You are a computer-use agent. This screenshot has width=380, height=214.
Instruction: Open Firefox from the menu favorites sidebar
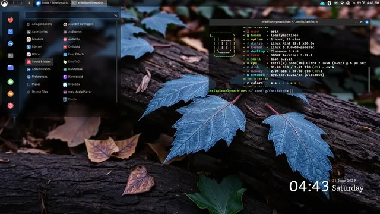(11, 20)
